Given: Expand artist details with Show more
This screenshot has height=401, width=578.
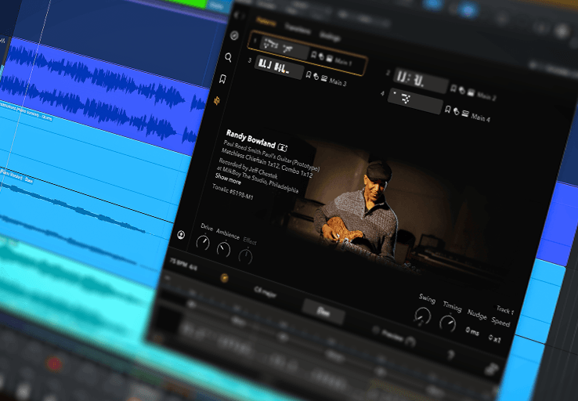Looking at the screenshot, I should tap(228, 179).
